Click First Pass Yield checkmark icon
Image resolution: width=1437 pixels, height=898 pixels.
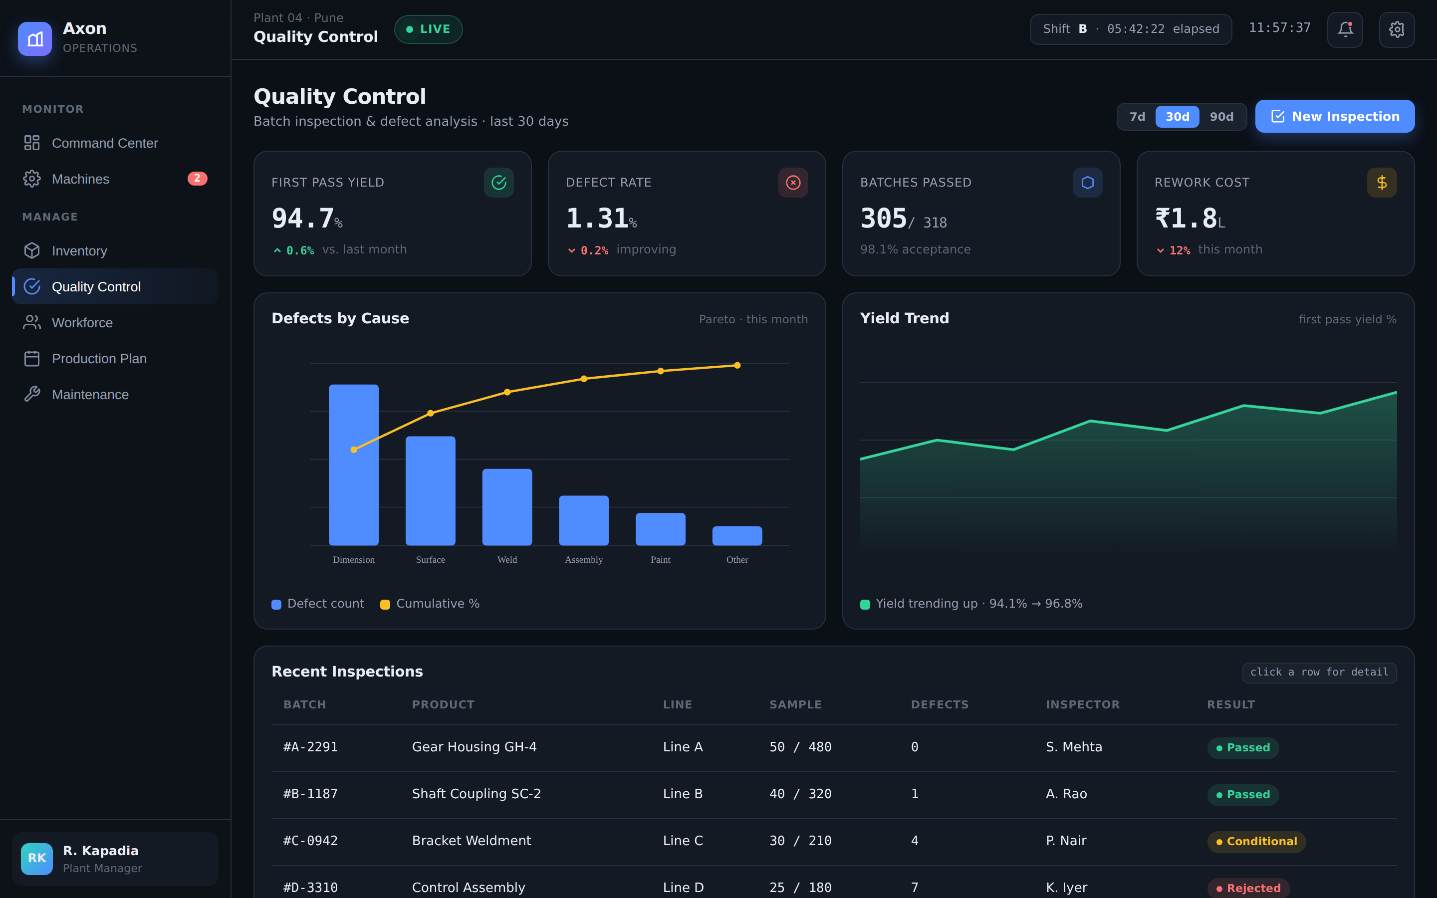[x=499, y=182]
